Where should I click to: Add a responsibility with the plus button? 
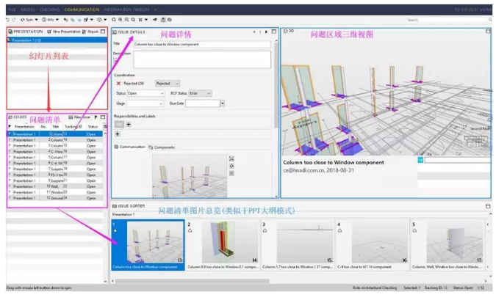pyautogui.click(x=129, y=125)
